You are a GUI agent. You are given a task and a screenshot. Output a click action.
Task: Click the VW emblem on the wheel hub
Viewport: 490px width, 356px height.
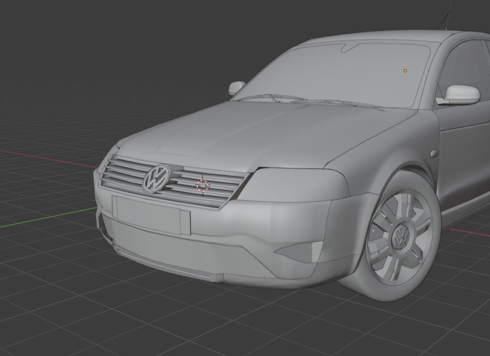pyautogui.click(x=400, y=238)
